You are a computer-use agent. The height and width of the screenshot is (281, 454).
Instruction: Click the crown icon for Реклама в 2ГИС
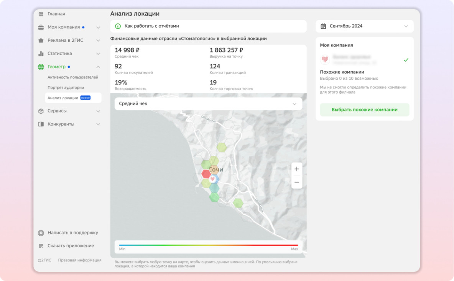pyautogui.click(x=41, y=40)
